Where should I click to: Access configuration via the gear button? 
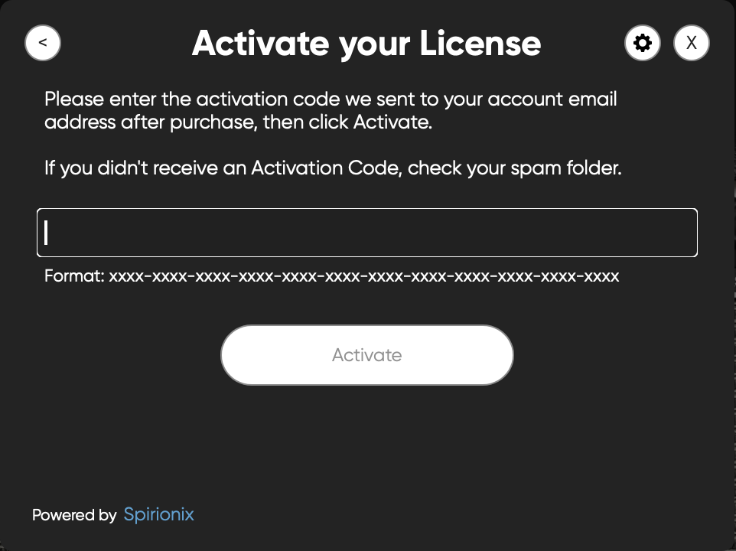(x=642, y=42)
